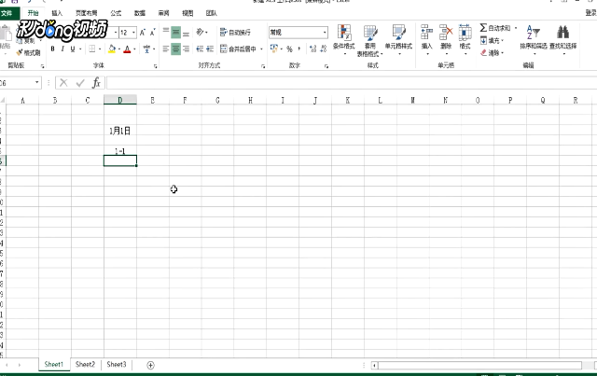Viewport: 597px width, 376px height.
Task: Open the AutoSum dropdown arrow
Action: (x=516, y=28)
